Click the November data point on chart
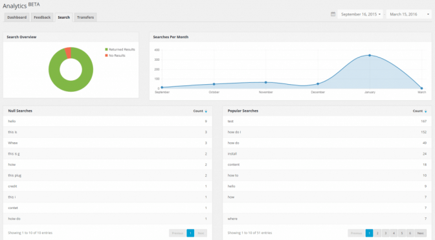435x240 pixels. [x=266, y=82]
